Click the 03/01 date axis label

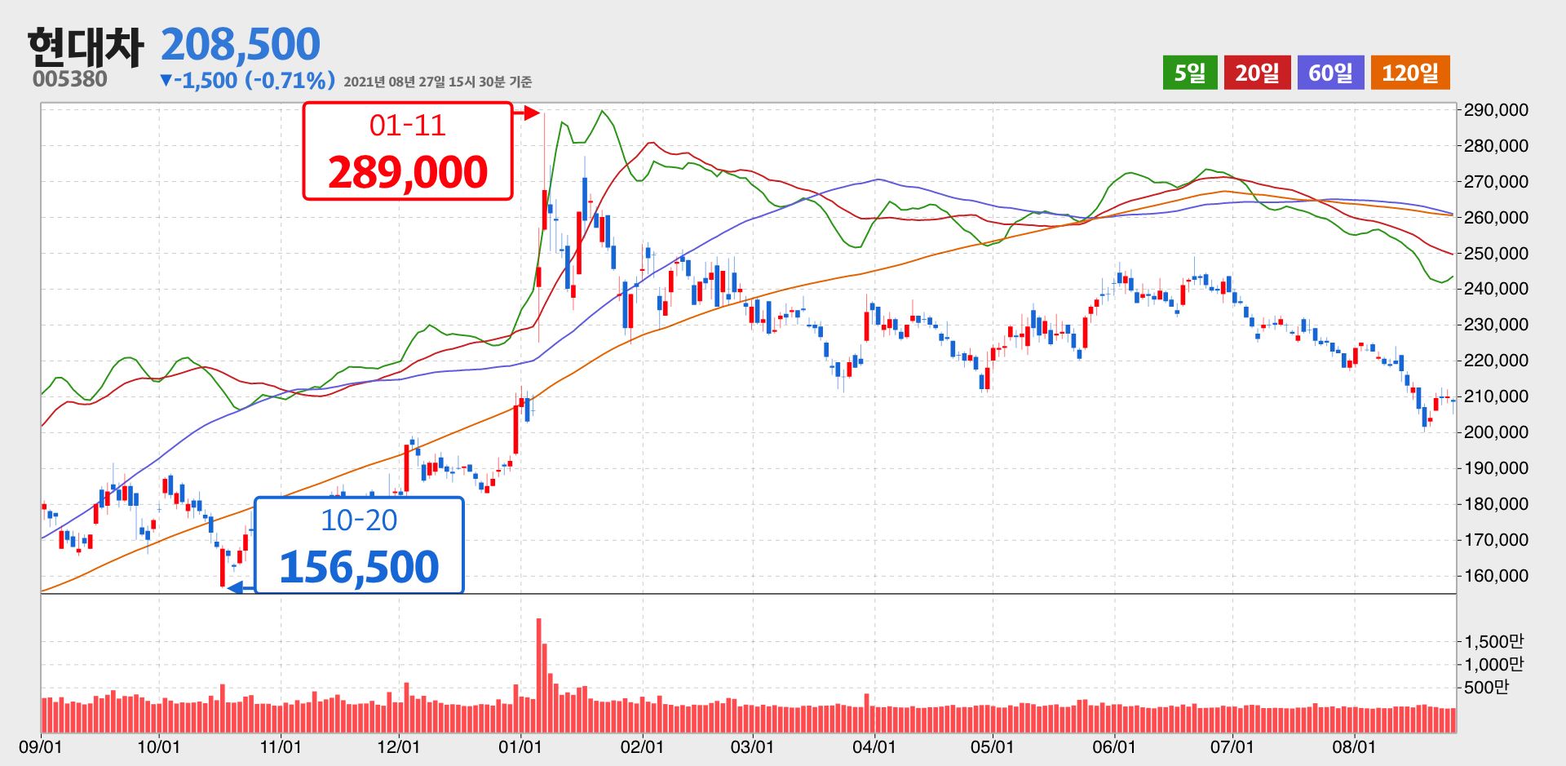point(751,747)
